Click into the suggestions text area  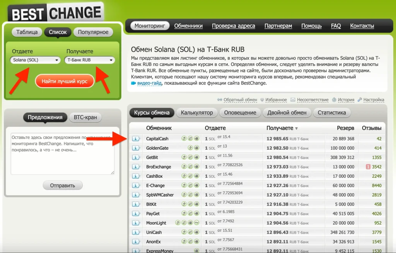coord(62,154)
